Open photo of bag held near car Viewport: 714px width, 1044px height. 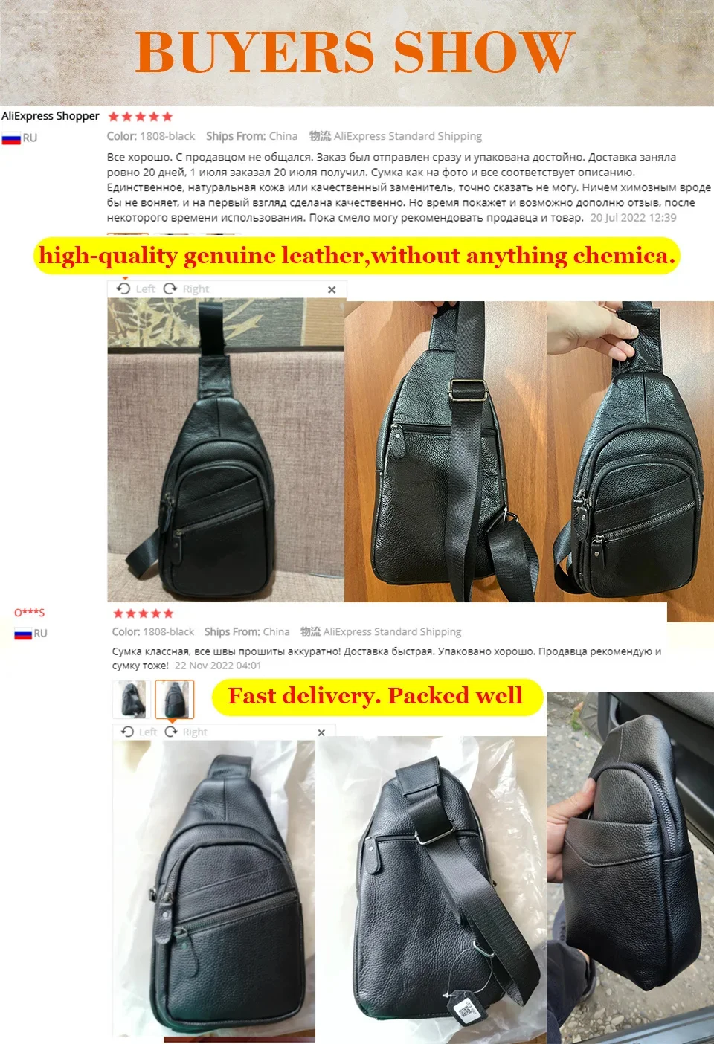pos(630,868)
